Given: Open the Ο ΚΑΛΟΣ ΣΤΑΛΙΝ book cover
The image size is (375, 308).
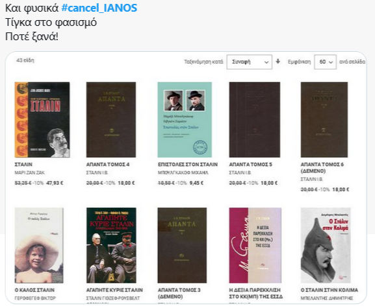Looking at the screenshot, I should coord(39,245).
